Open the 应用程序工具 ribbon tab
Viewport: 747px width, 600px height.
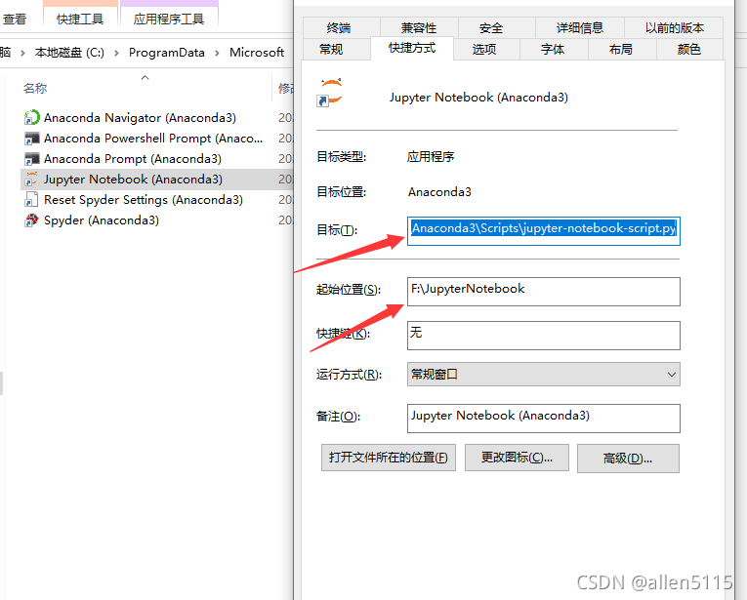tap(169, 20)
